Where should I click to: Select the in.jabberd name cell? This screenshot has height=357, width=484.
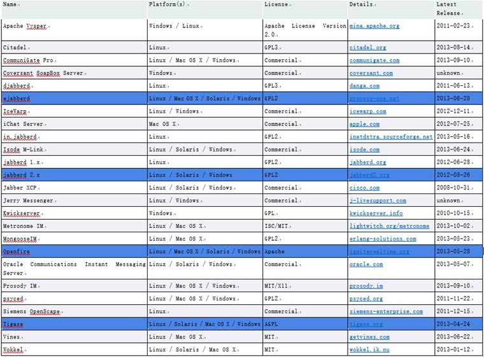75,137
